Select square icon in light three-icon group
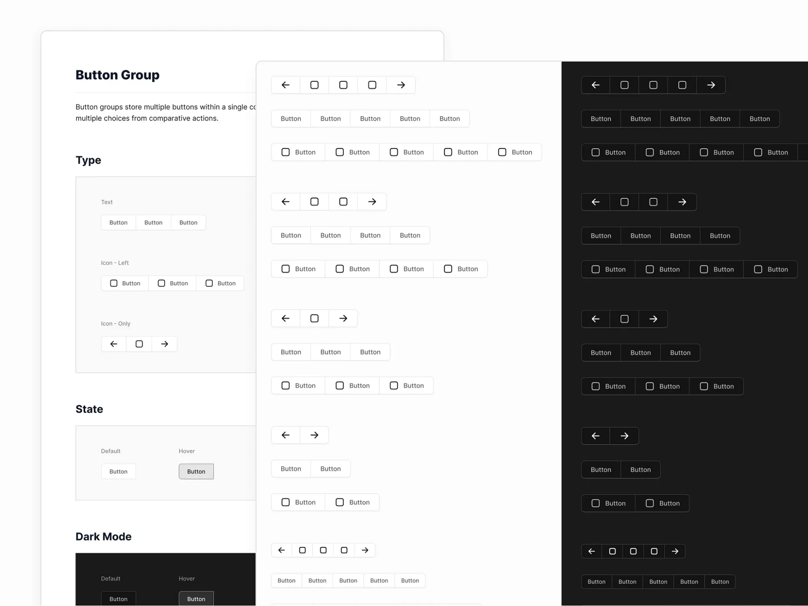 pyautogui.click(x=314, y=318)
